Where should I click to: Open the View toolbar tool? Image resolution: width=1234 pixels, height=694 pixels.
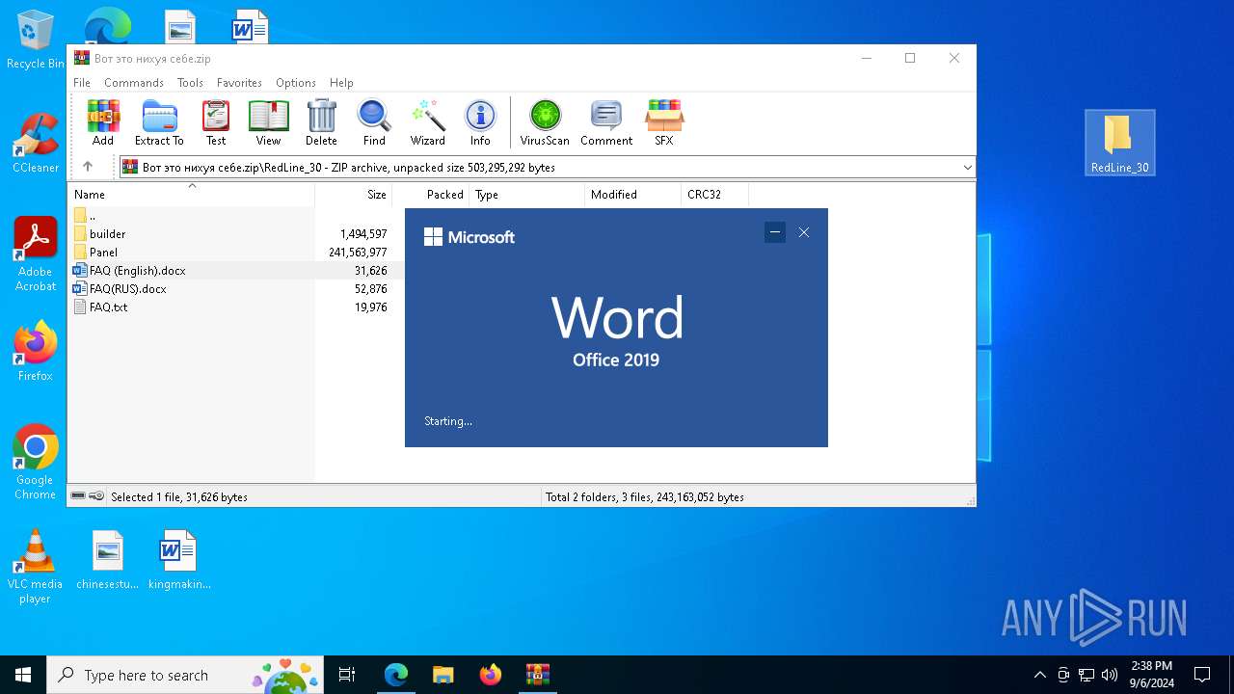(268, 122)
